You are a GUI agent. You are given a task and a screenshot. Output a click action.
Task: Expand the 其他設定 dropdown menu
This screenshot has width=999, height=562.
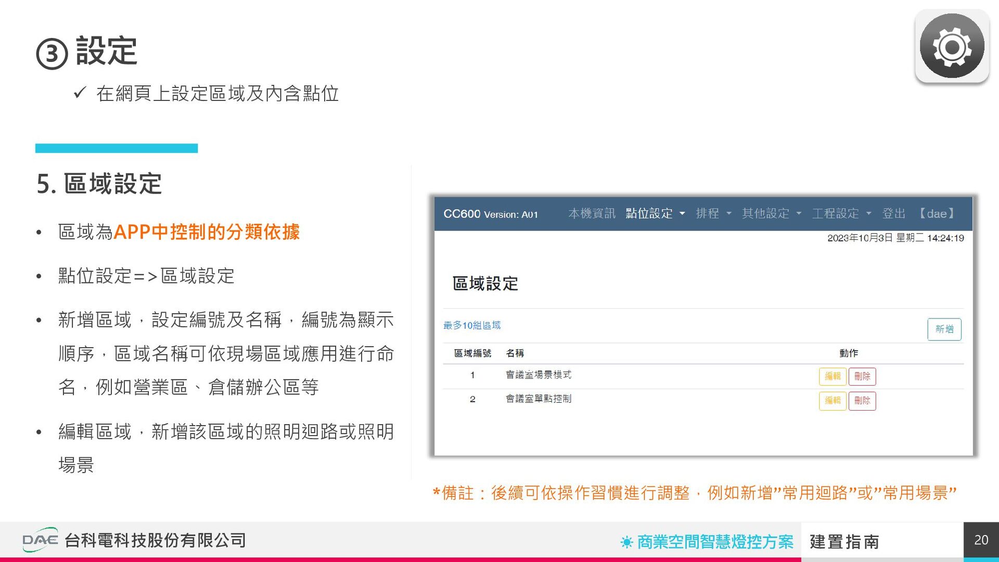(x=771, y=214)
